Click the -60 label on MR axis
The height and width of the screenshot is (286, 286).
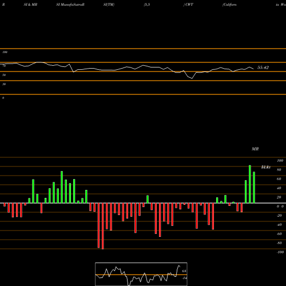(x=279, y=234)
